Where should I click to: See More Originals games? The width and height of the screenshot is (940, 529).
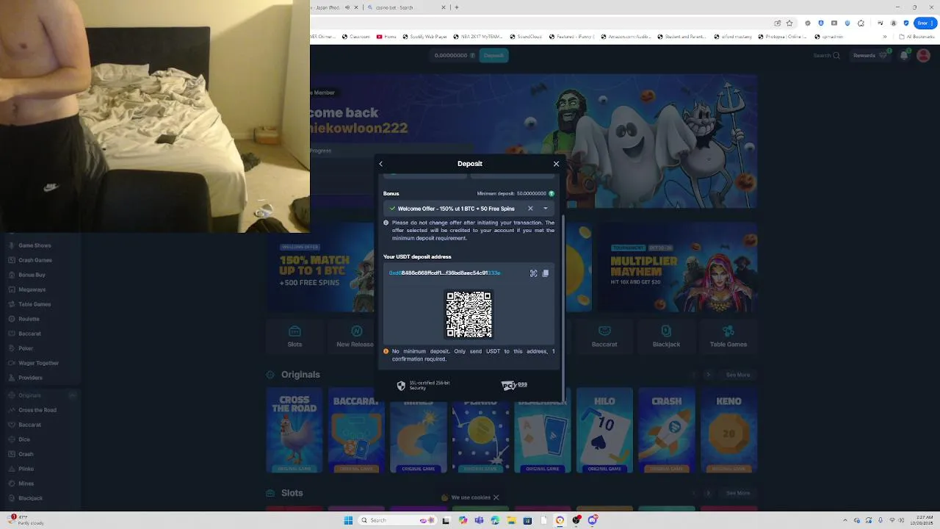(x=738, y=375)
